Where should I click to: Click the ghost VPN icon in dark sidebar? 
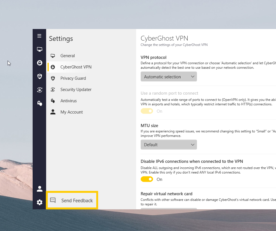pyautogui.click(x=40, y=63)
